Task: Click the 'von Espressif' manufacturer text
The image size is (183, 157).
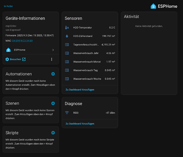Action: click(x=13, y=30)
